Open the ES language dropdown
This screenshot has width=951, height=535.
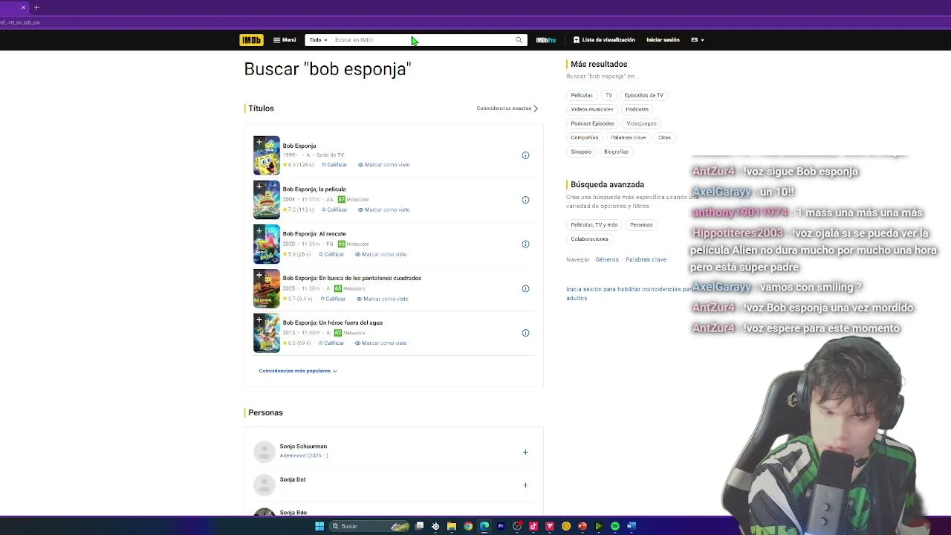tap(698, 40)
